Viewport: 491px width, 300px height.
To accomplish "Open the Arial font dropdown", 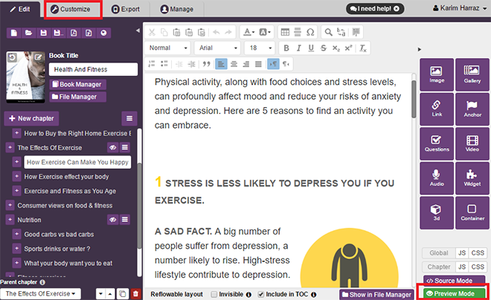I will (219, 48).
